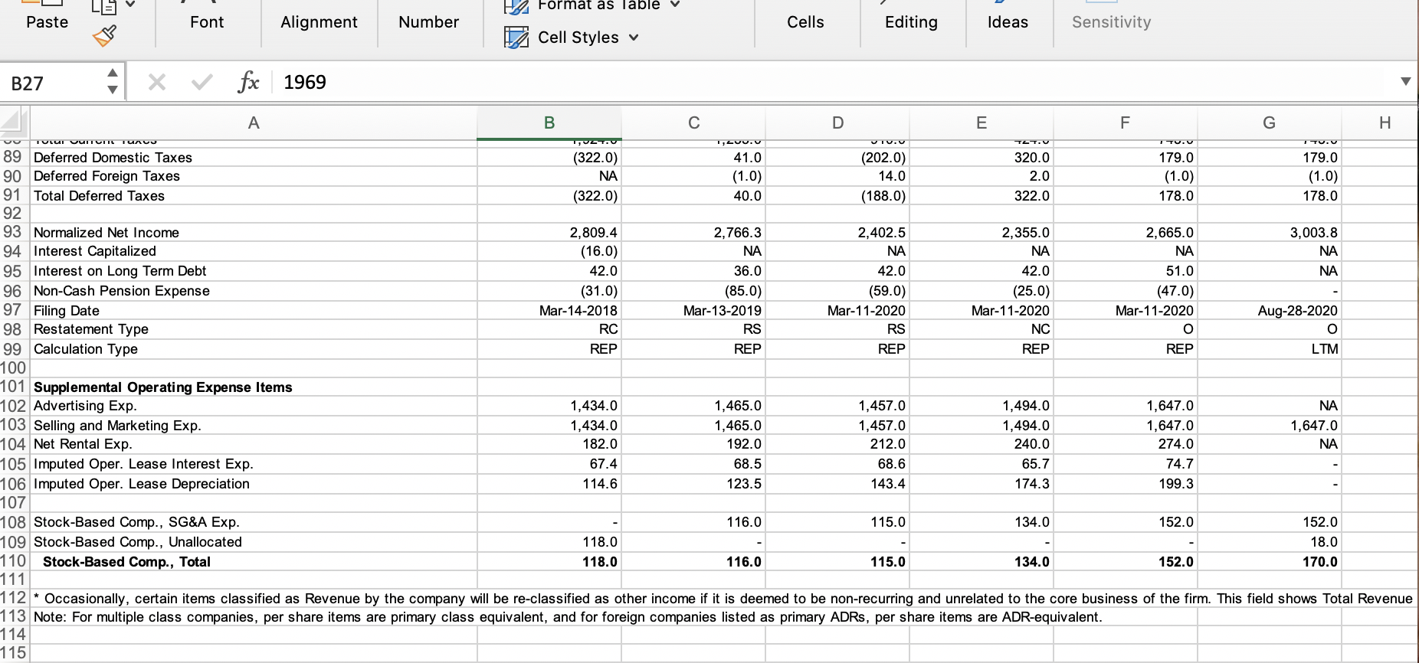
Task: Click the Sensitivity button
Action: point(1111,22)
